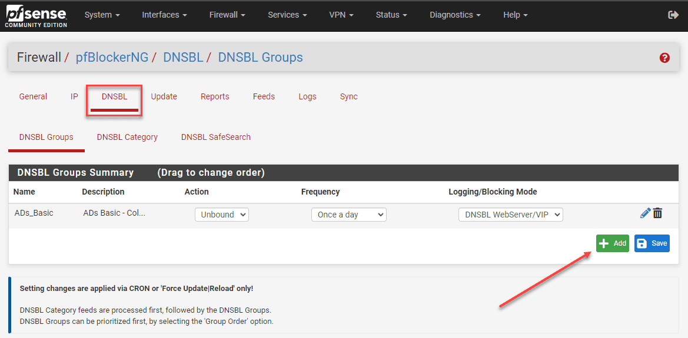Screen dimensions: 688x338
Task: Follow the pfBlockerNG breadcrumb link
Action: tap(112, 58)
